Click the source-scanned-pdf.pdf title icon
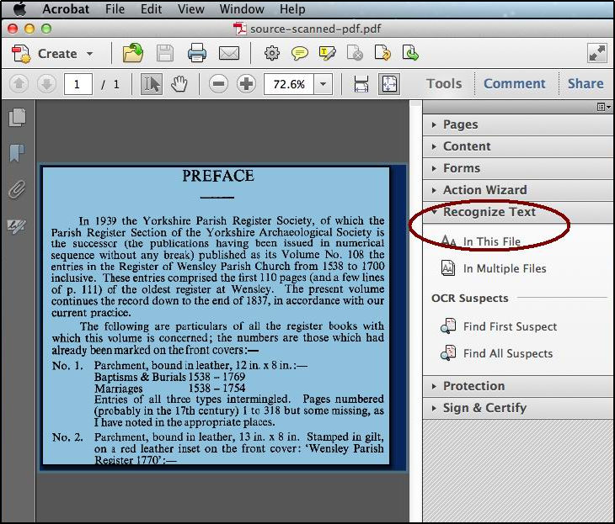 tap(239, 29)
